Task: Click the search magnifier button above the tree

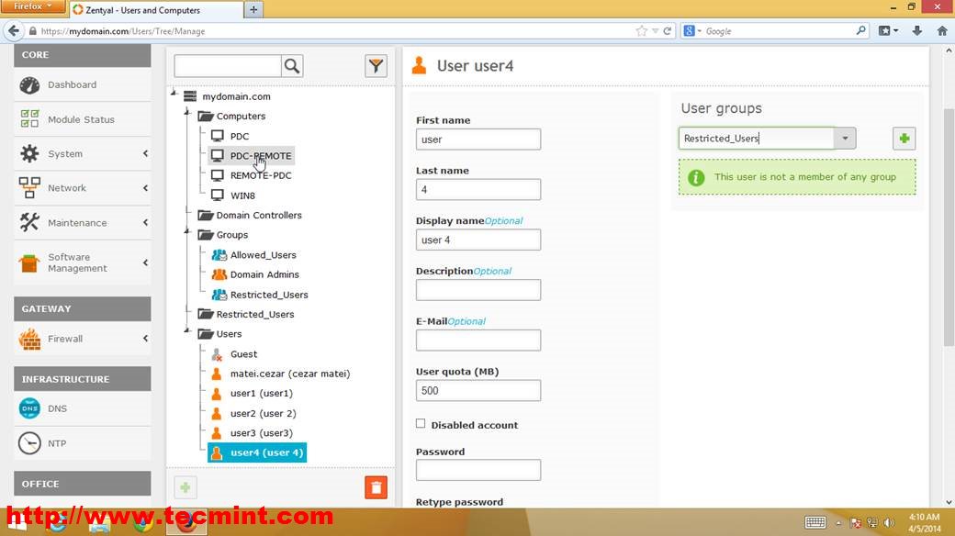Action: (292, 66)
